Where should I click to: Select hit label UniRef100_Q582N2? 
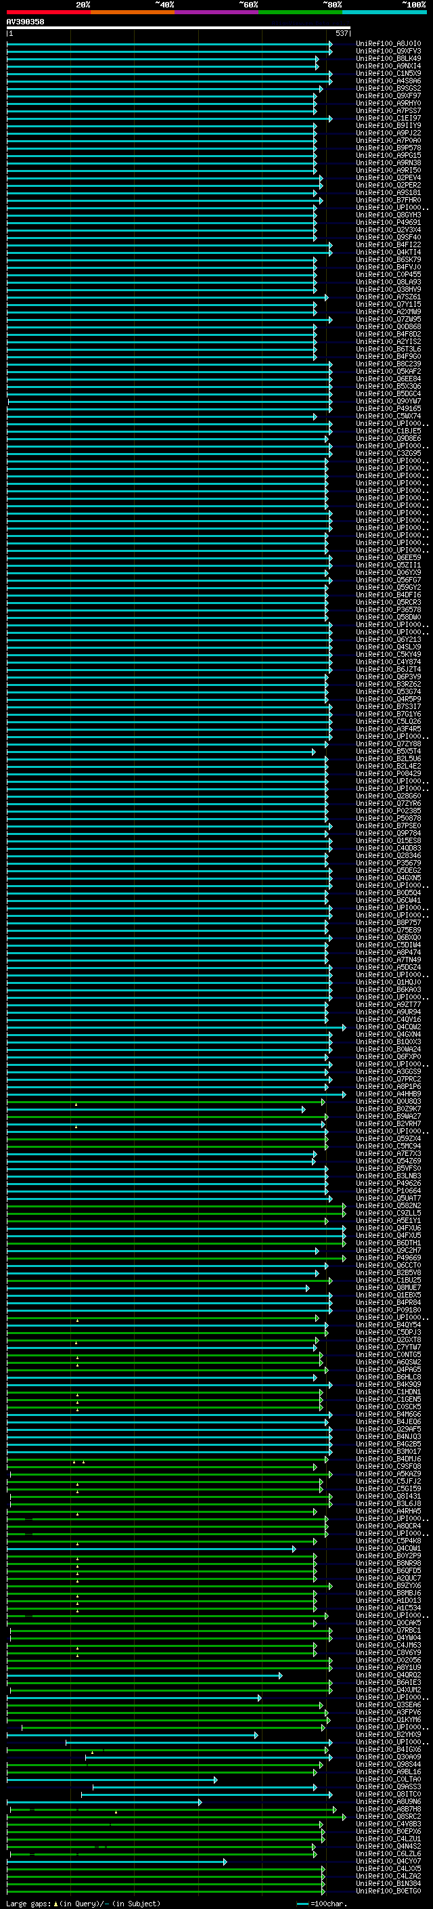pyautogui.click(x=388, y=1205)
